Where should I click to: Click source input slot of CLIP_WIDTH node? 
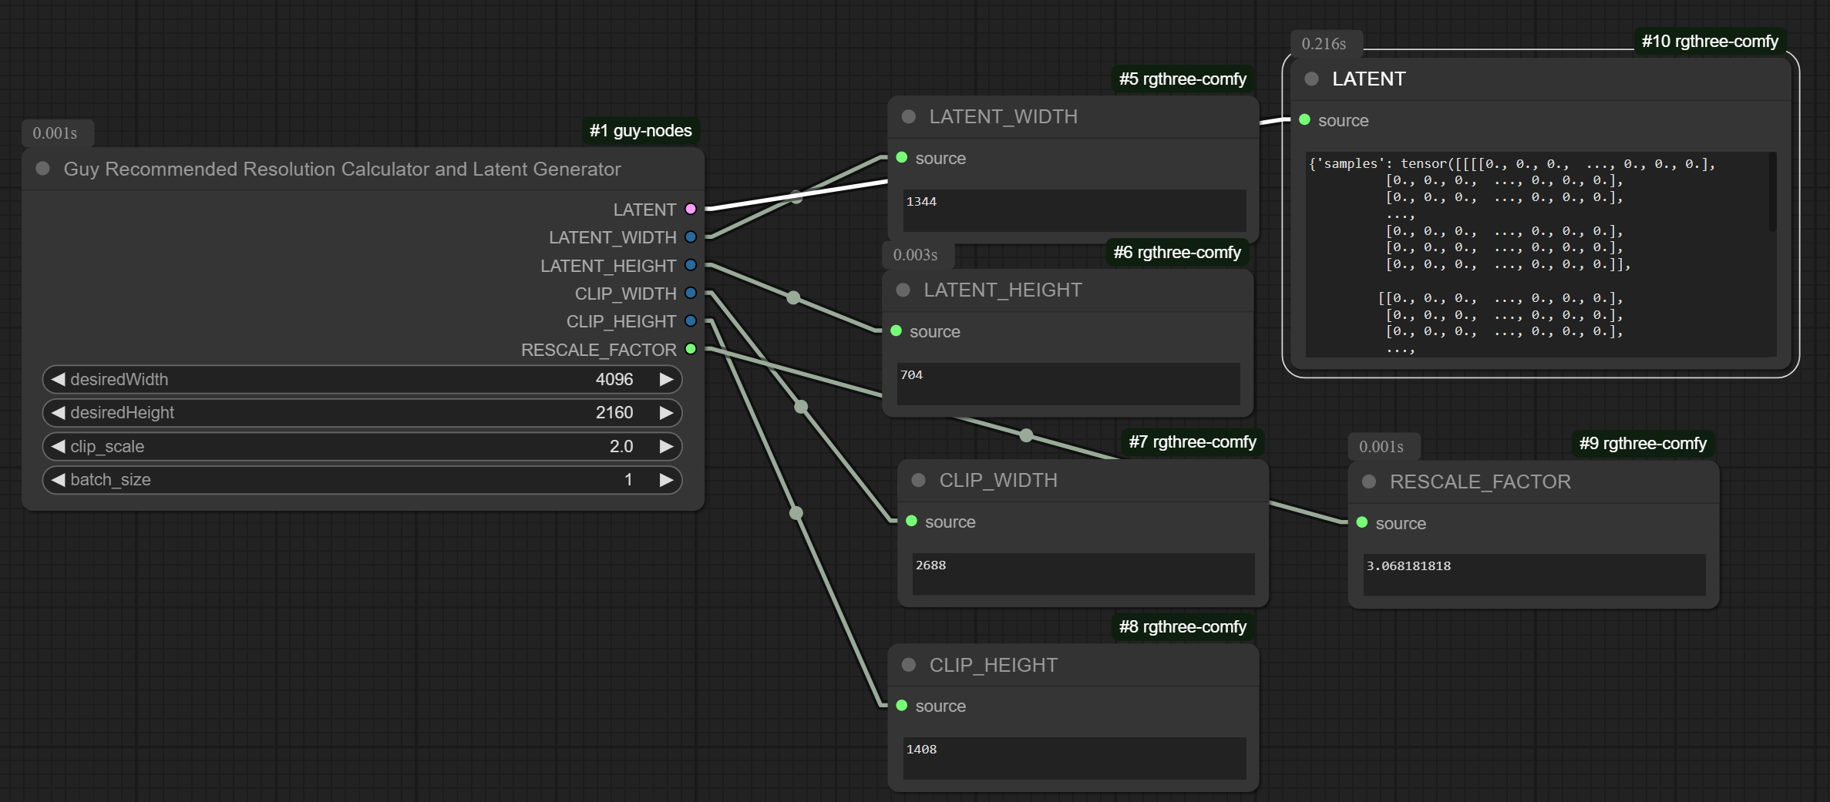(x=912, y=522)
